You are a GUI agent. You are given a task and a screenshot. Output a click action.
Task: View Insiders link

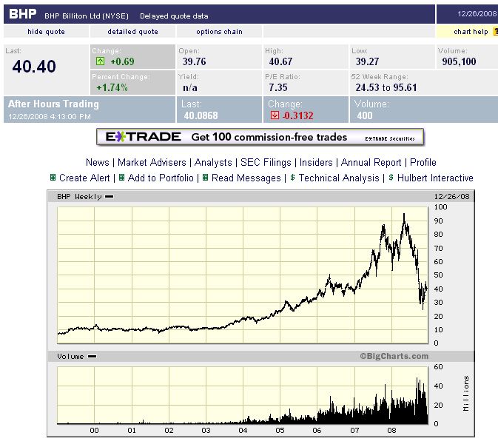(x=316, y=162)
